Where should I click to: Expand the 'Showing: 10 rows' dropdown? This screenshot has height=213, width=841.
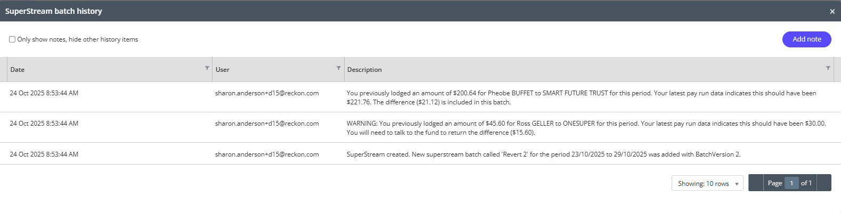707,183
